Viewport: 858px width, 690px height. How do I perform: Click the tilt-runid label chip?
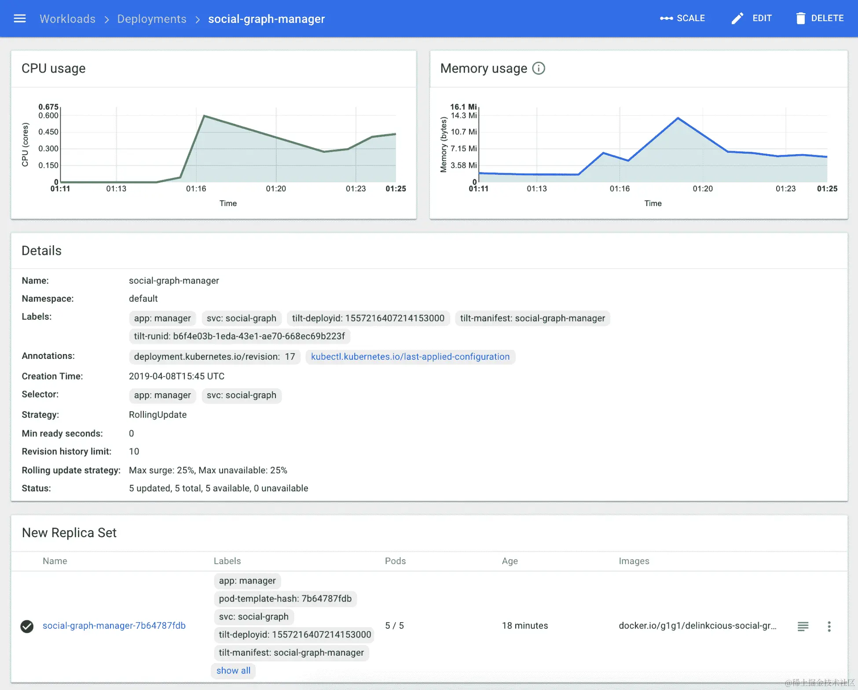pos(239,336)
